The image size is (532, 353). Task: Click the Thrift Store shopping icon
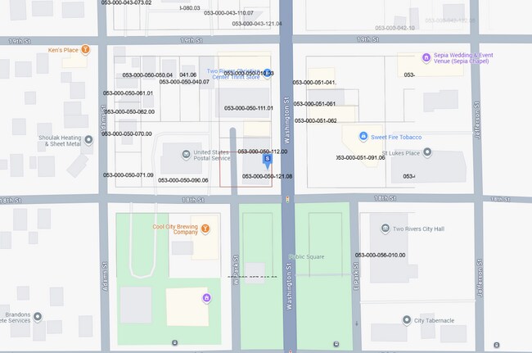(x=268, y=74)
